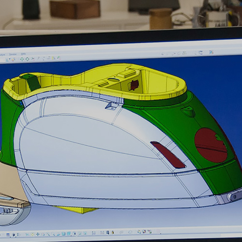The image size is (242, 242).
Task: Open the Hilfe menu
Action: tap(23, 54)
